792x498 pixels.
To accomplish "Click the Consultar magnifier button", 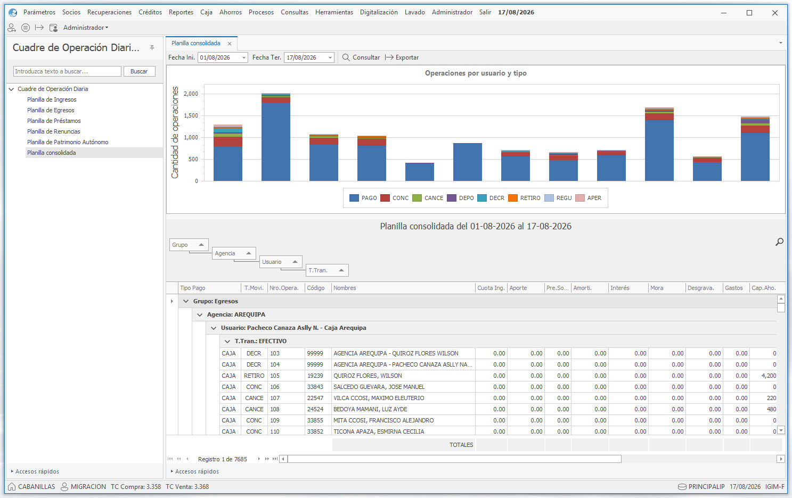I will click(361, 57).
